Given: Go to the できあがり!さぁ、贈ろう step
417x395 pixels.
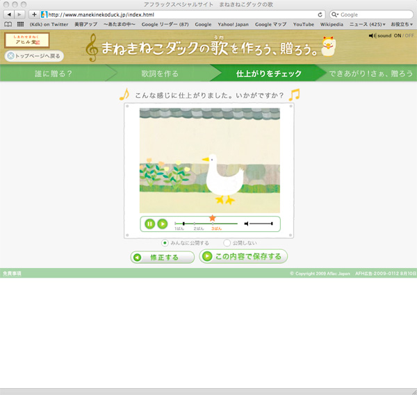Looking at the screenshot, I should (x=370, y=74).
